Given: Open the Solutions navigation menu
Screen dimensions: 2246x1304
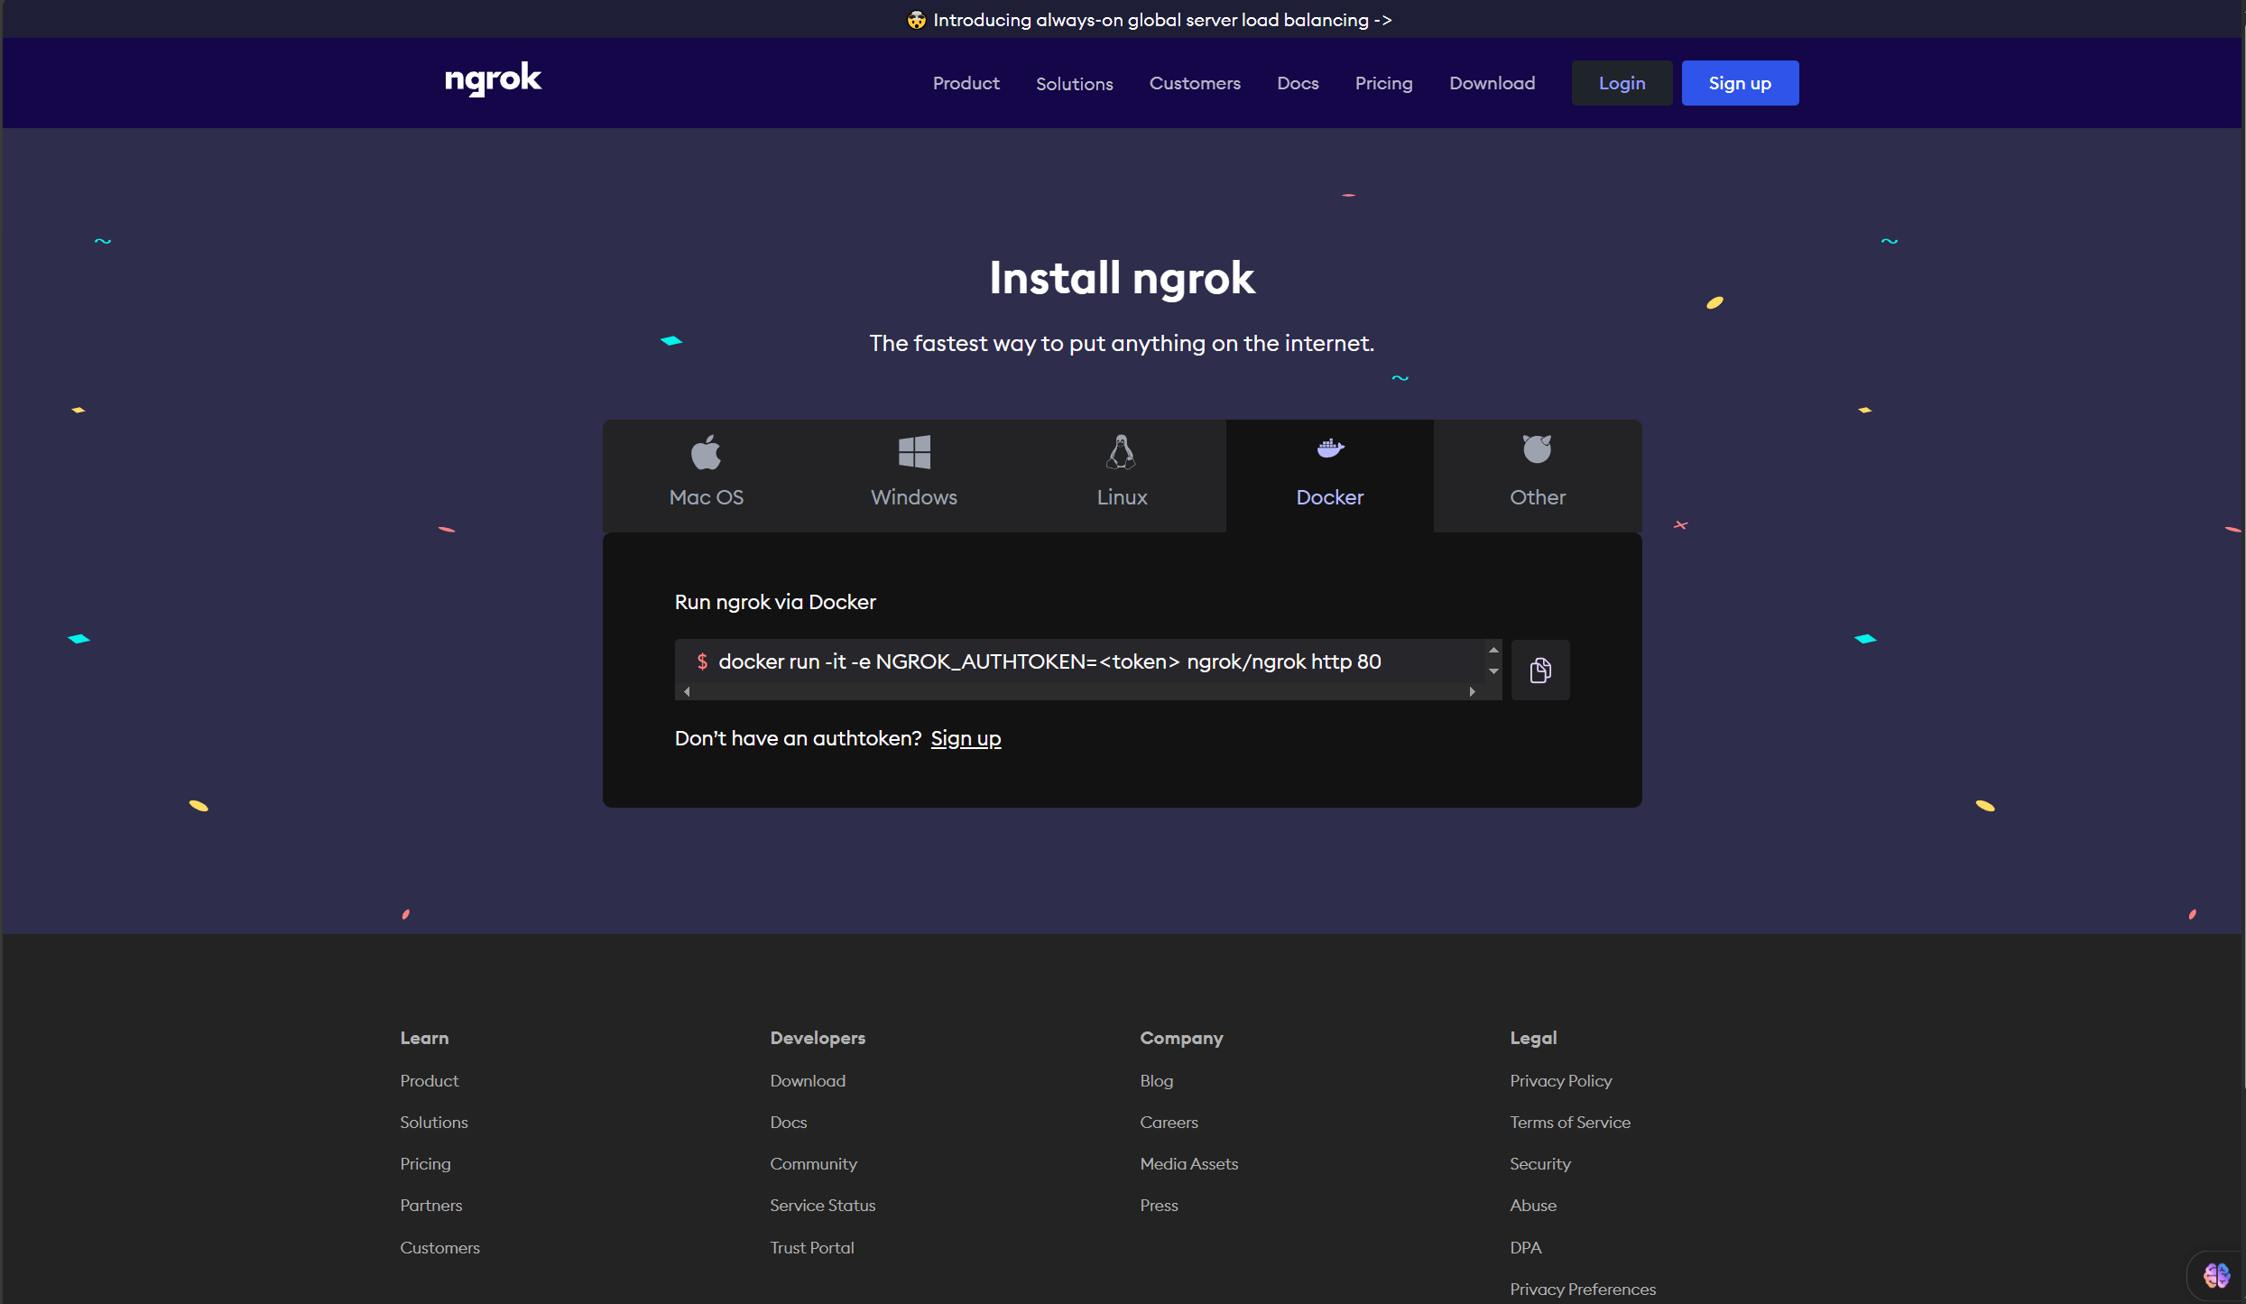Looking at the screenshot, I should [1074, 84].
